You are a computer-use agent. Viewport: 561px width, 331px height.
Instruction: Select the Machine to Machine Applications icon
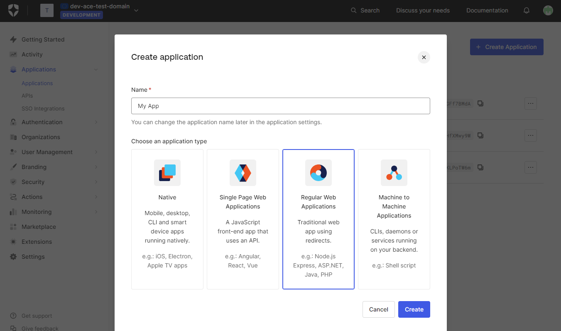(394, 173)
